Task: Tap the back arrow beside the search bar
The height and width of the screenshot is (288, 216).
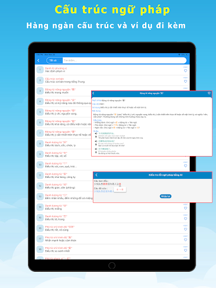Action: (x=39, y=60)
